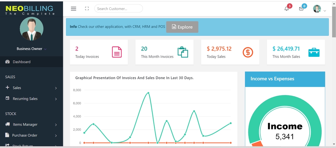The height and width of the screenshot is (148, 336).
Task: Open the Recurring Sales menu
Action: point(31,99)
